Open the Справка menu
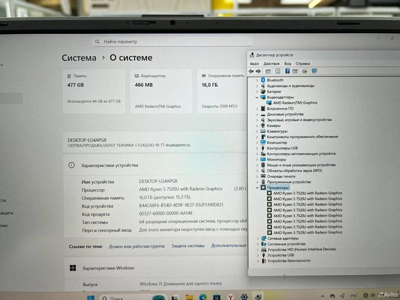400x300 pixels. tap(302, 63)
